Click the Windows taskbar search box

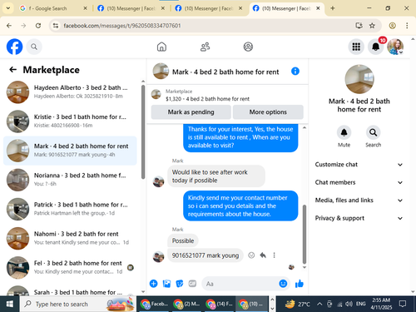coord(77,304)
